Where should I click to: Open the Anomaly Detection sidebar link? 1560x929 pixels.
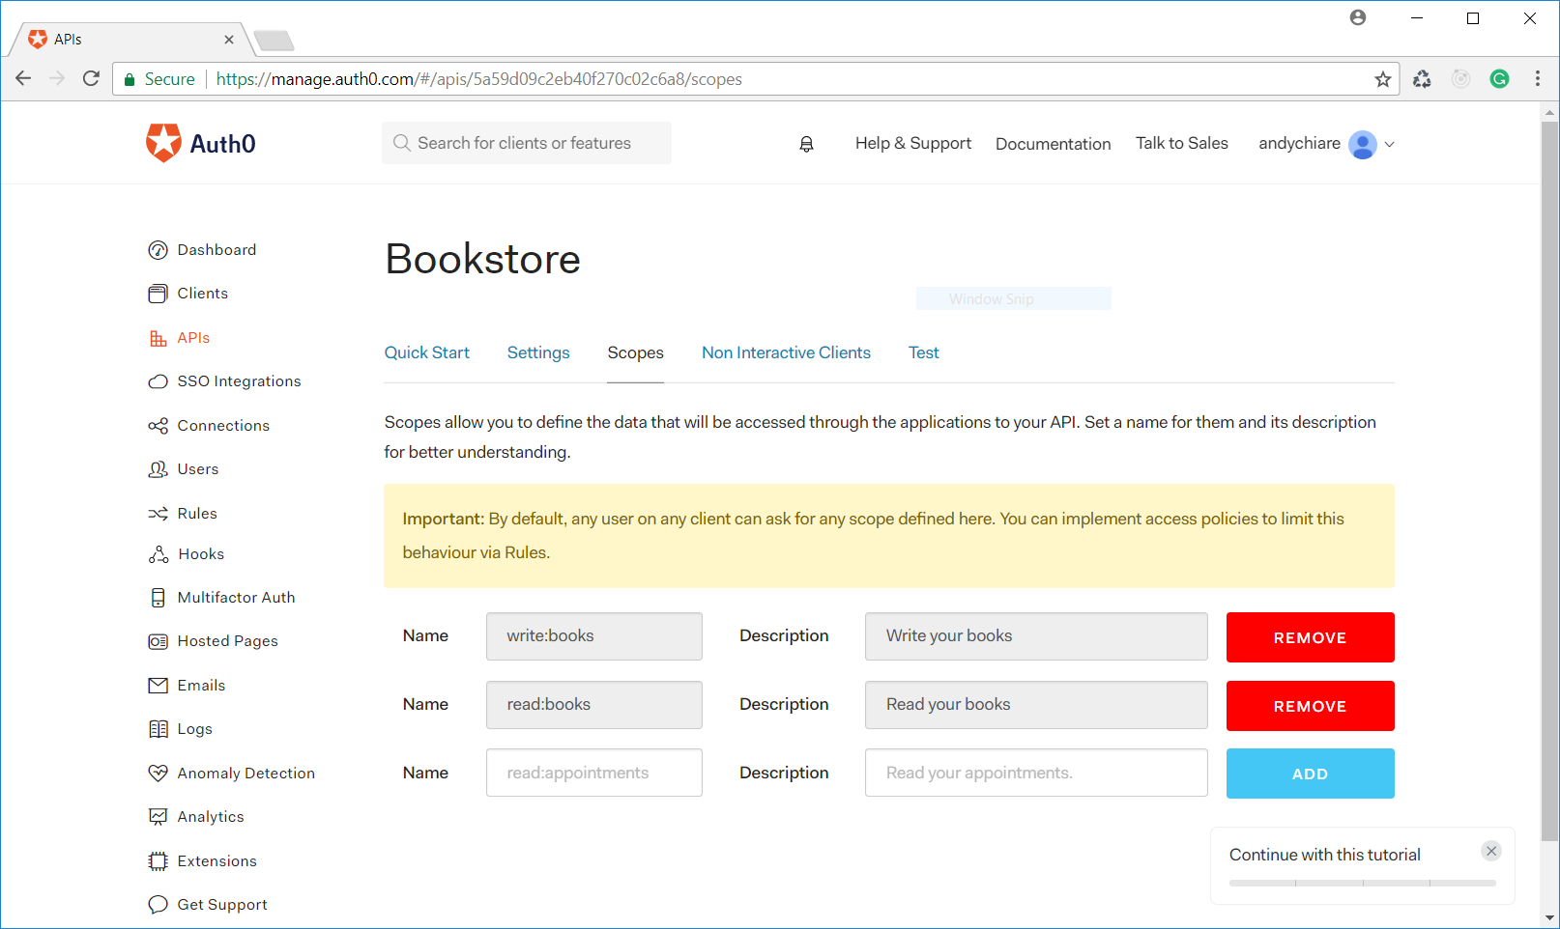246,774
